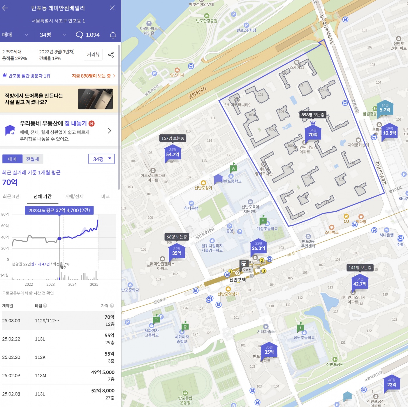Screen dimensions: 408x407
Task: Open 지금 898명이 보는 중 link
Action: click(x=93, y=76)
